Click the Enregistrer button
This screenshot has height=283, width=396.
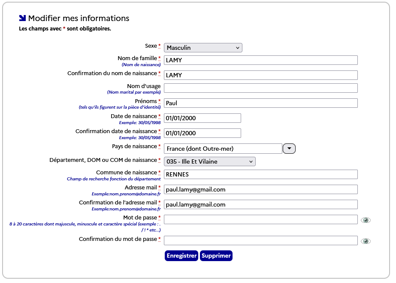pos(181,256)
